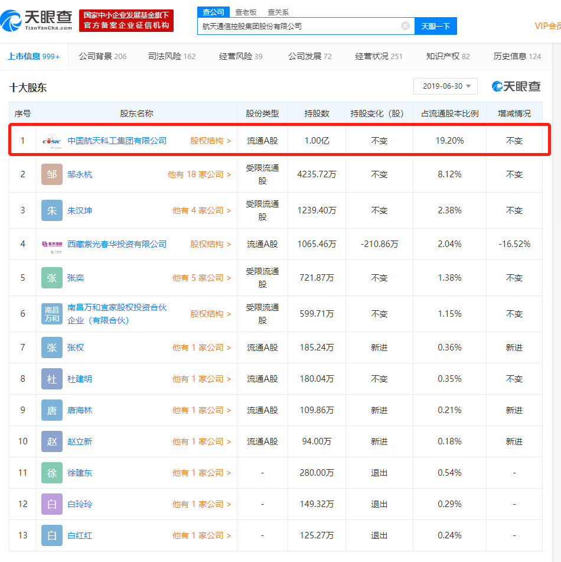
Task: Click 他有 1 家公司 for 张权
Action: pos(202,347)
